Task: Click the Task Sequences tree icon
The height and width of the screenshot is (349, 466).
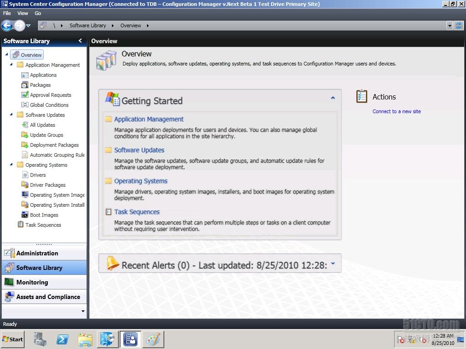Action: [x=20, y=224]
